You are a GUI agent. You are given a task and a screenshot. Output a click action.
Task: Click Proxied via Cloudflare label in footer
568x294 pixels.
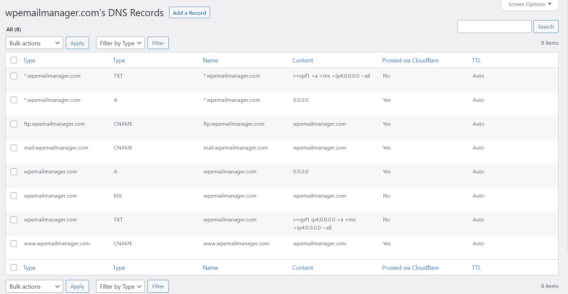click(x=410, y=268)
